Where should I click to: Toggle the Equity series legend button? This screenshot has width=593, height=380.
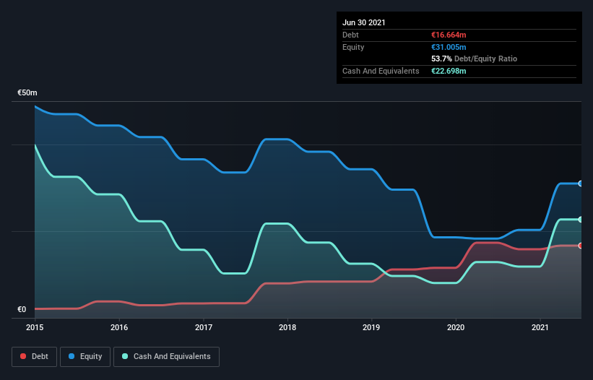click(x=85, y=357)
